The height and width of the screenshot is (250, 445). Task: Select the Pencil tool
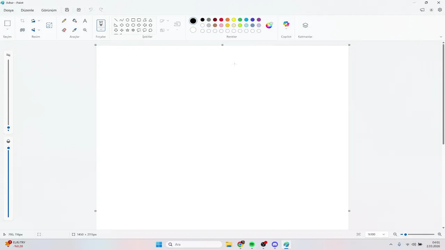point(64,21)
